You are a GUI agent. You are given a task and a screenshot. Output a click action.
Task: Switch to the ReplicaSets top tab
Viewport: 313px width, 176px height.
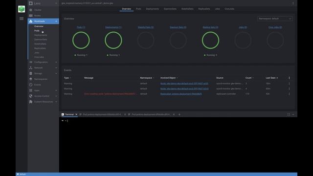(204, 9)
